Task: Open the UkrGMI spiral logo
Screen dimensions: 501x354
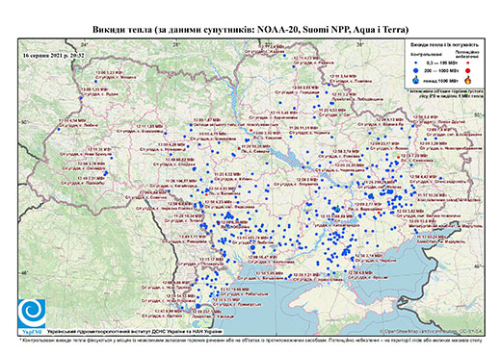Action: point(32,314)
